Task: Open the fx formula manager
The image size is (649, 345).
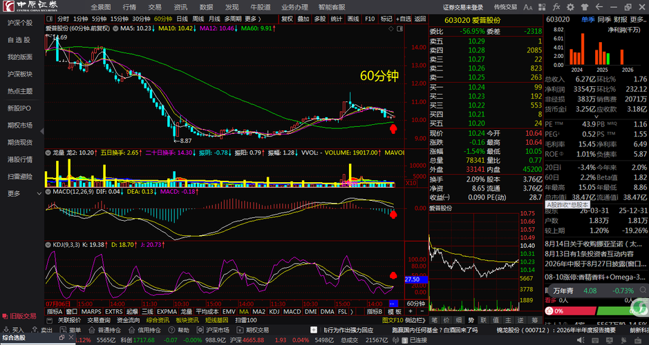Action: tap(556, 7)
